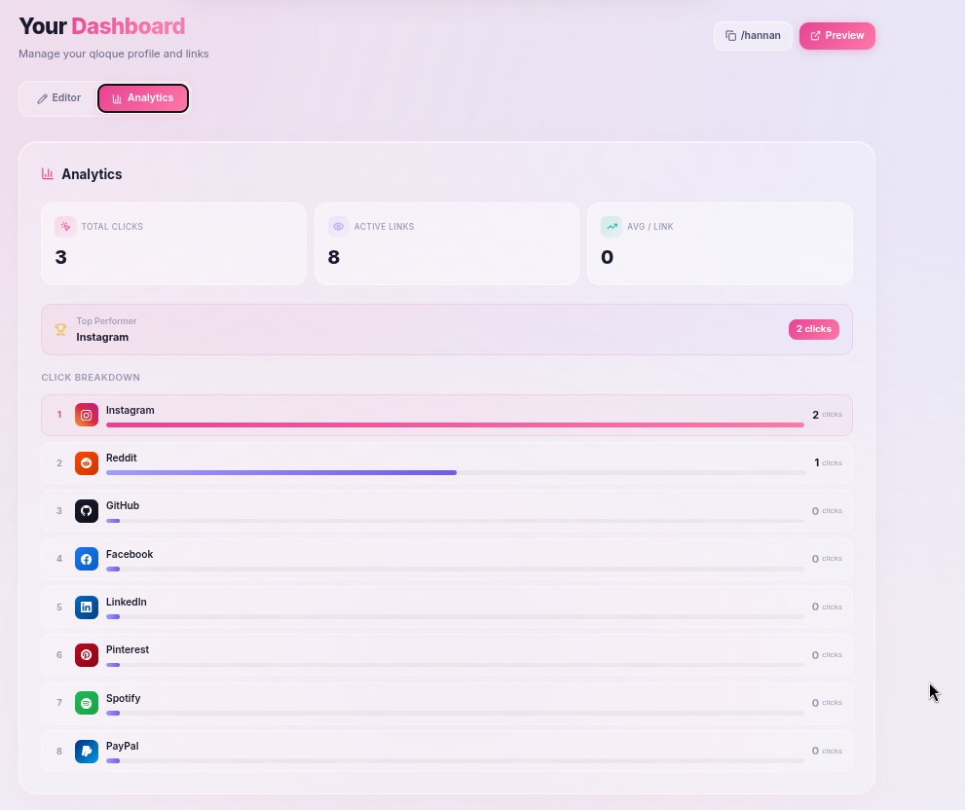Select the Spotify icon
The width and height of the screenshot is (965, 810).
click(x=87, y=702)
